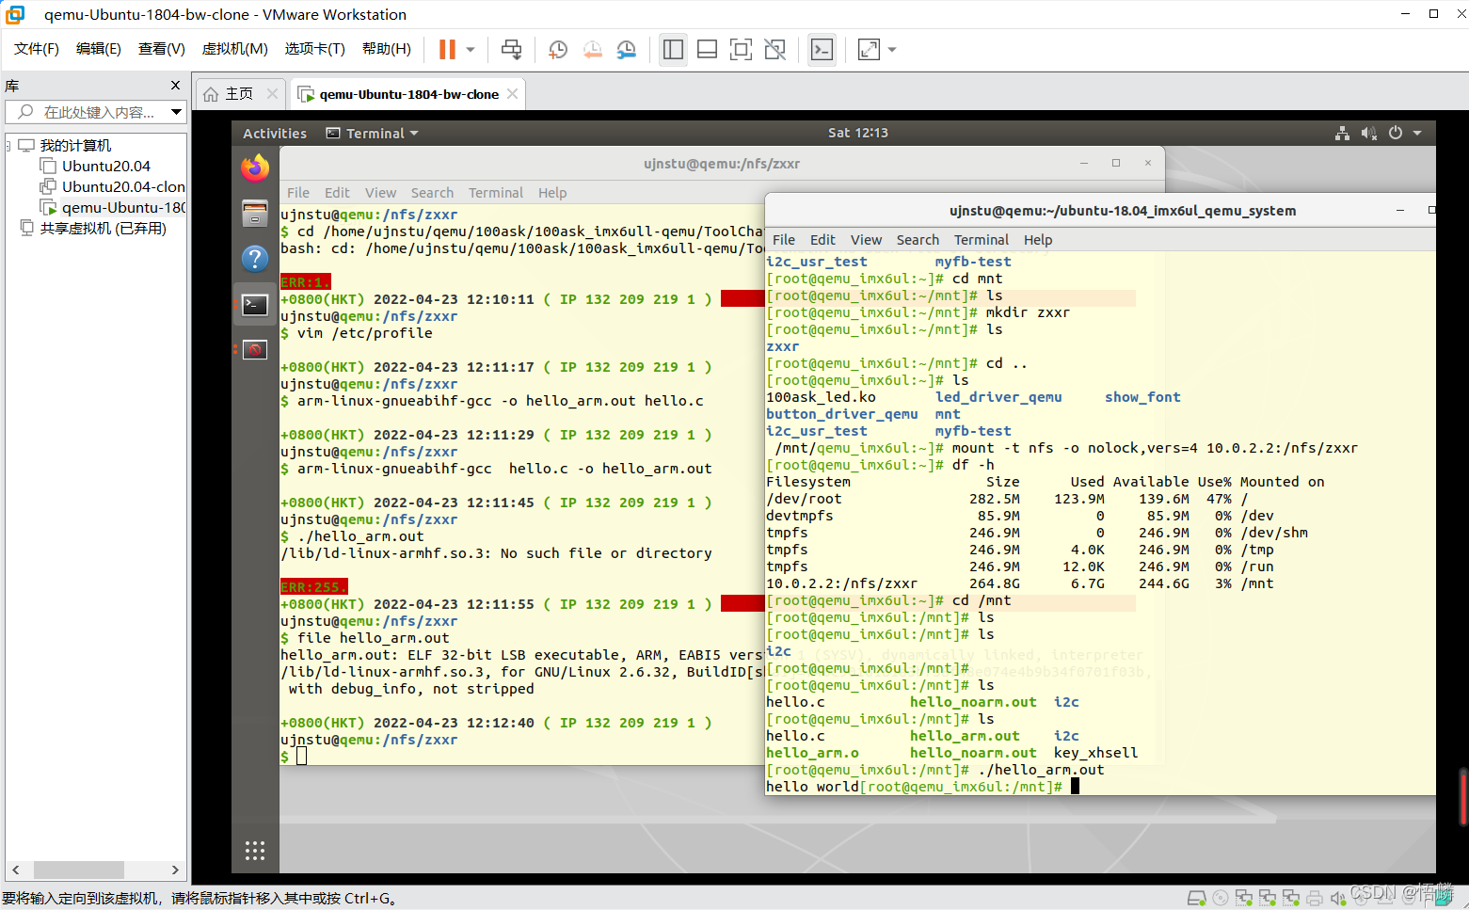This screenshot has height=910, width=1469.
Task: Click the sound card status icon
Action: tap(1338, 898)
